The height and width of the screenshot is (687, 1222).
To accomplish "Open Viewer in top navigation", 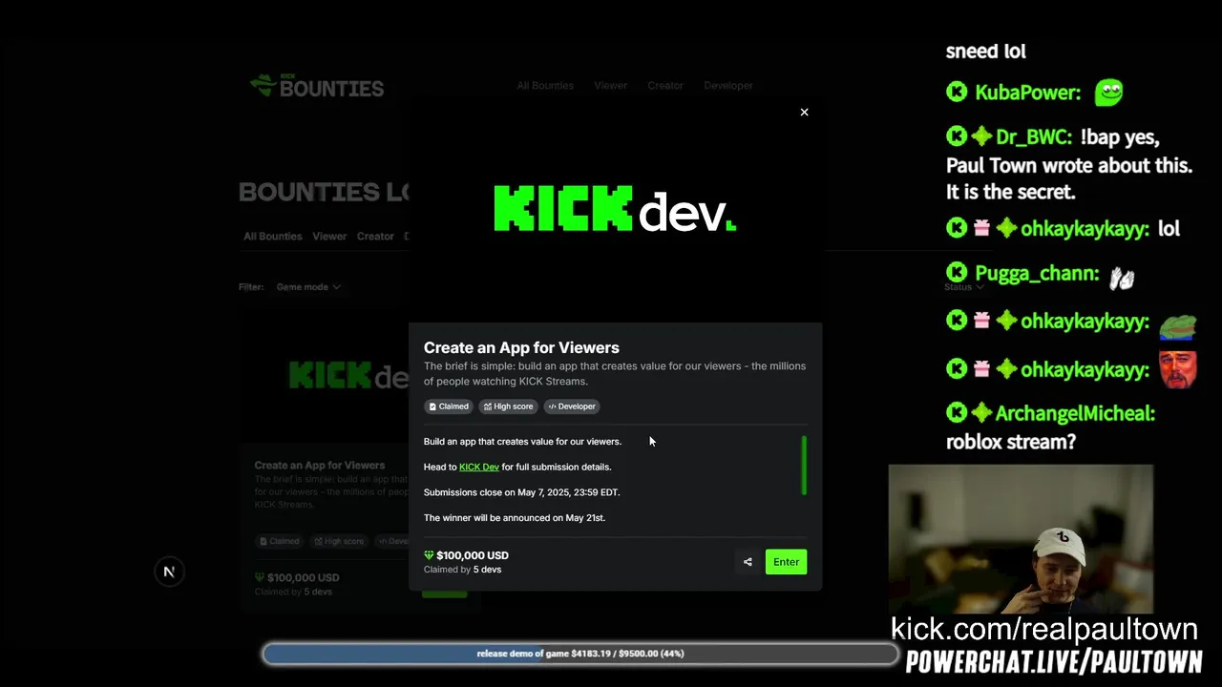I will (x=610, y=86).
